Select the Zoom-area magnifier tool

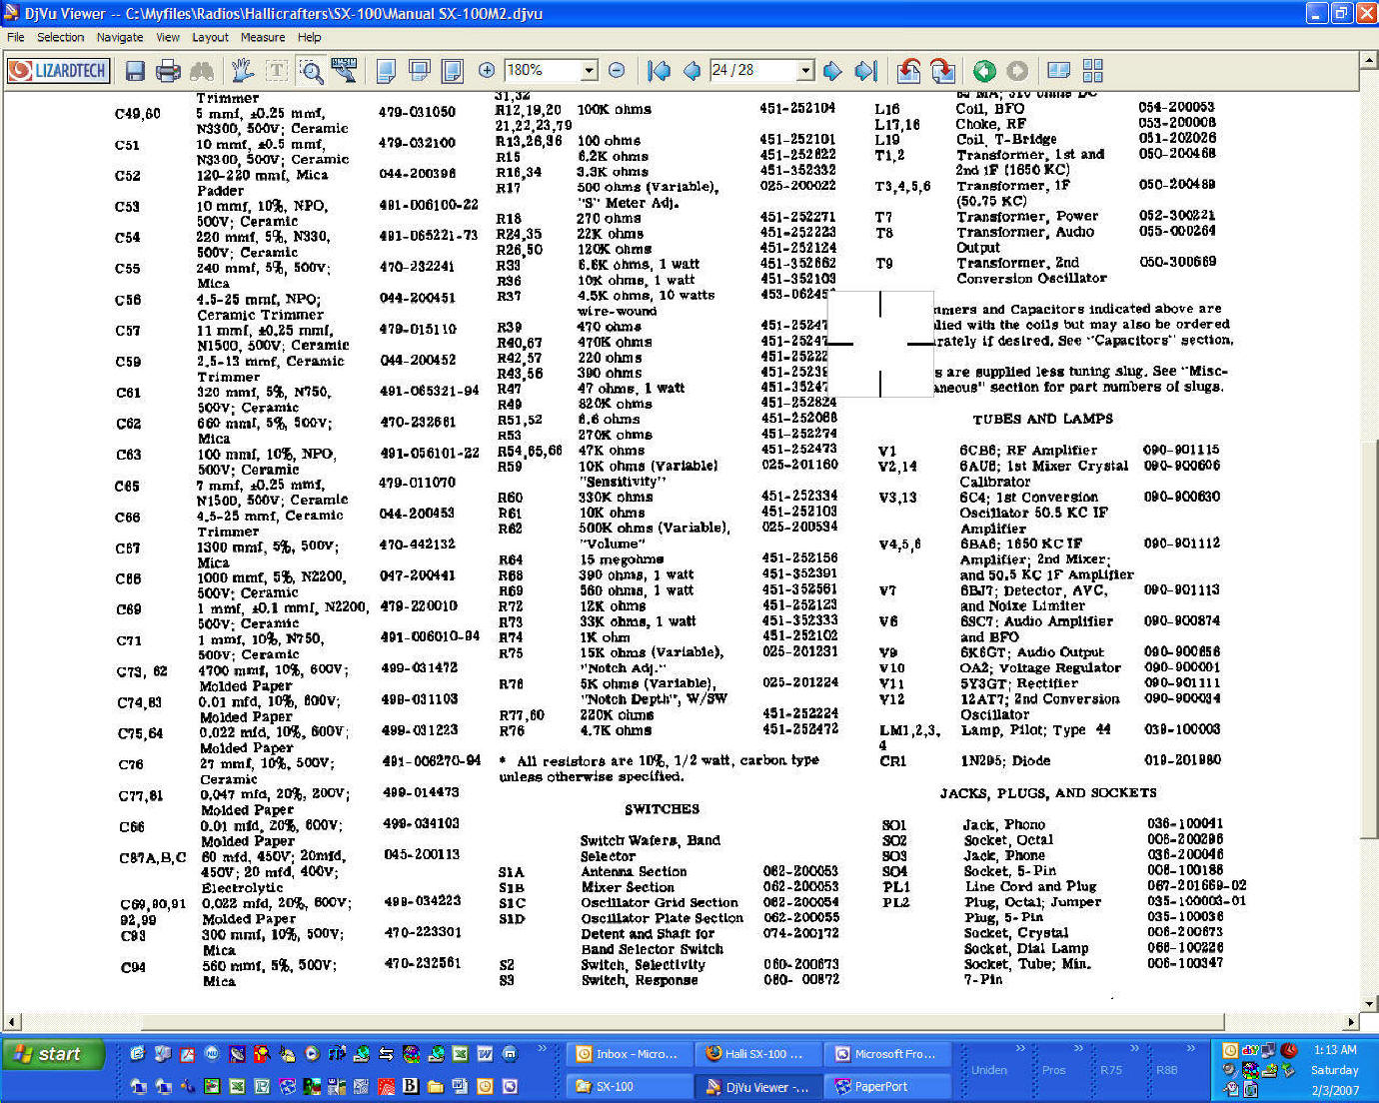coord(311,70)
